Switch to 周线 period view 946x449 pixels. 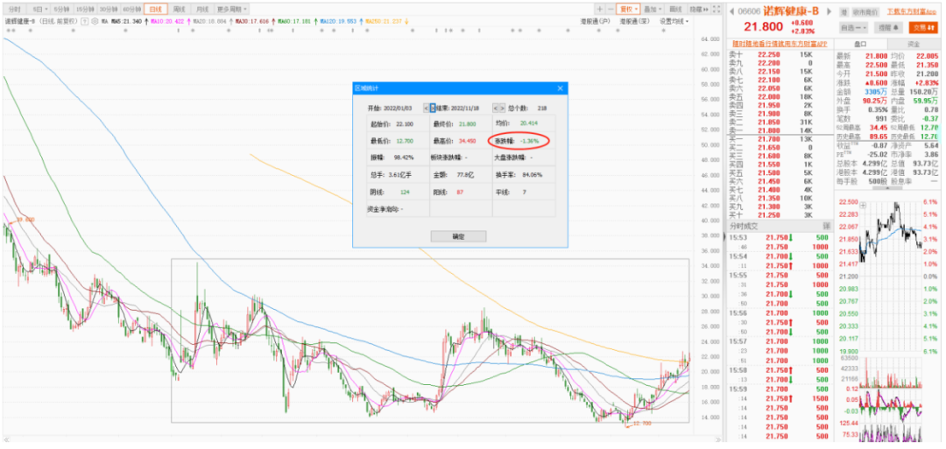(179, 9)
